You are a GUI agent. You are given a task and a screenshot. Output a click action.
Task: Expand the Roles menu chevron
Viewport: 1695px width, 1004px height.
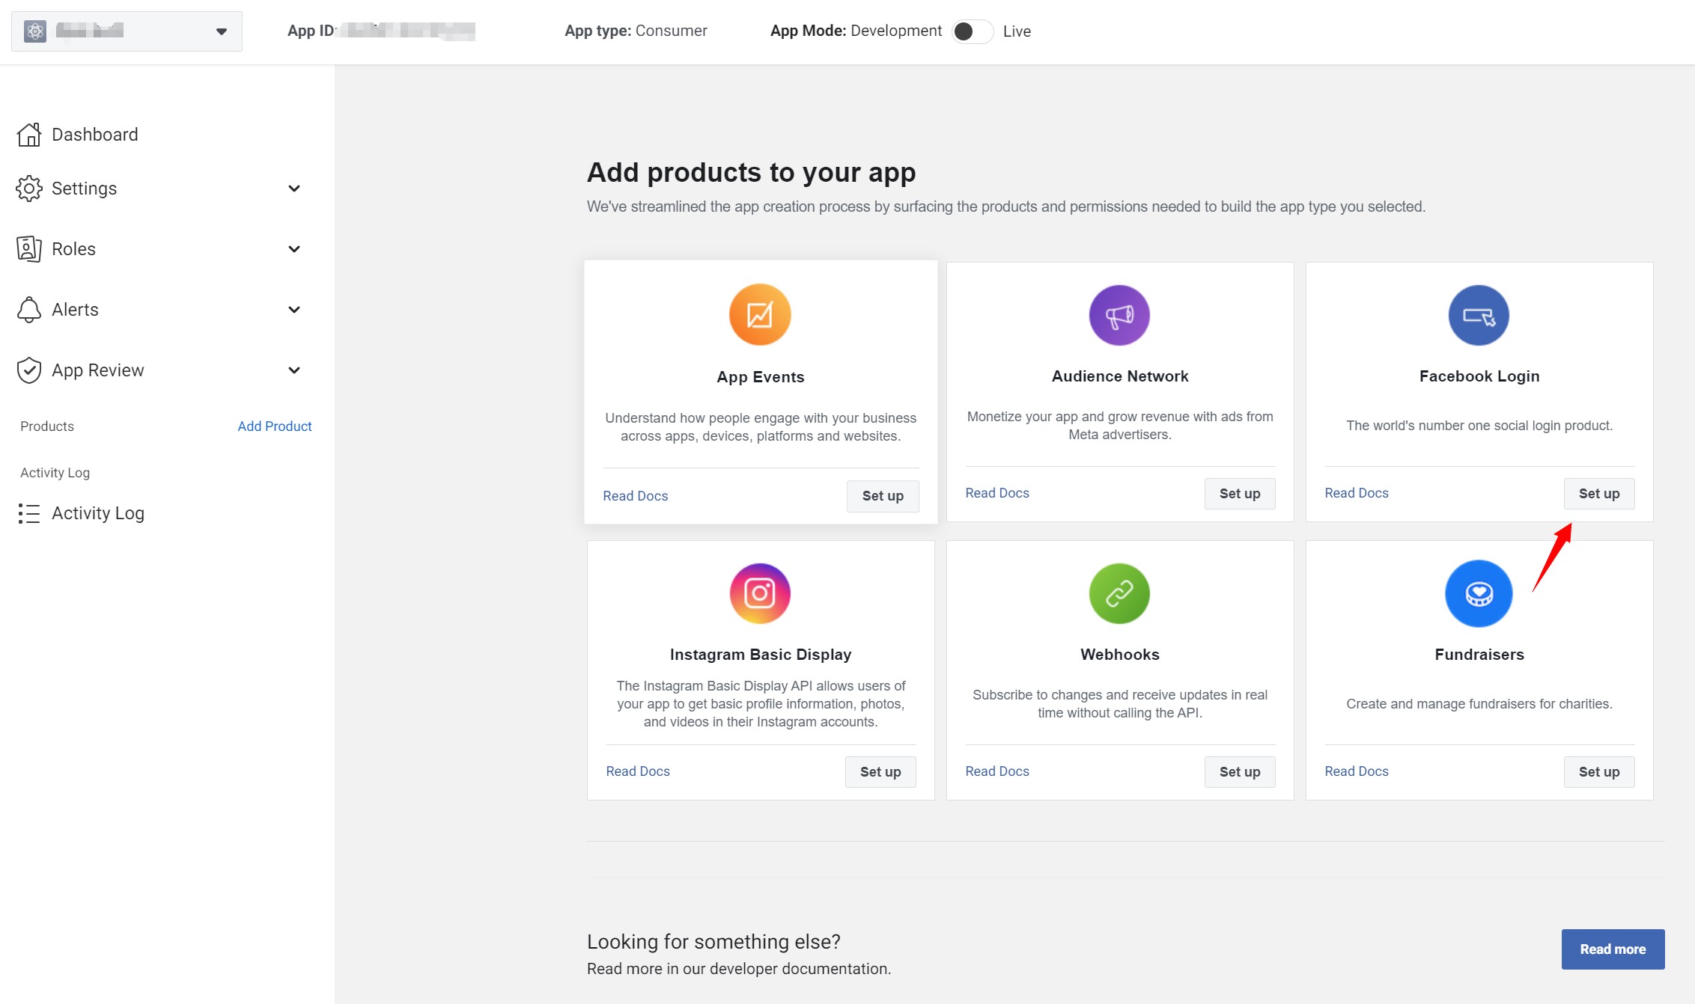tap(294, 249)
